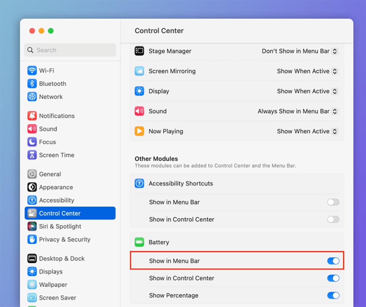
Task: Click the Bluetooth sidebar icon
Action: [x=32, y=84]
